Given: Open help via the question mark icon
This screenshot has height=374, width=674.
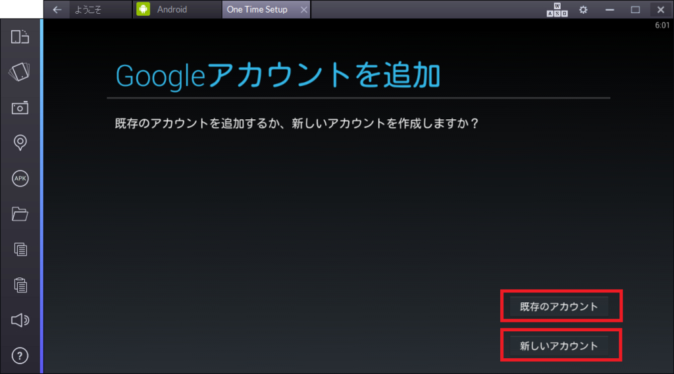Looking at the screenshot, I should click(20, 356).
